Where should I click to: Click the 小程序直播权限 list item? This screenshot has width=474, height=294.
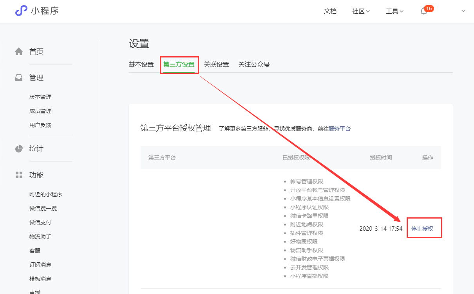pyautogui.click(x=309, y=276)
